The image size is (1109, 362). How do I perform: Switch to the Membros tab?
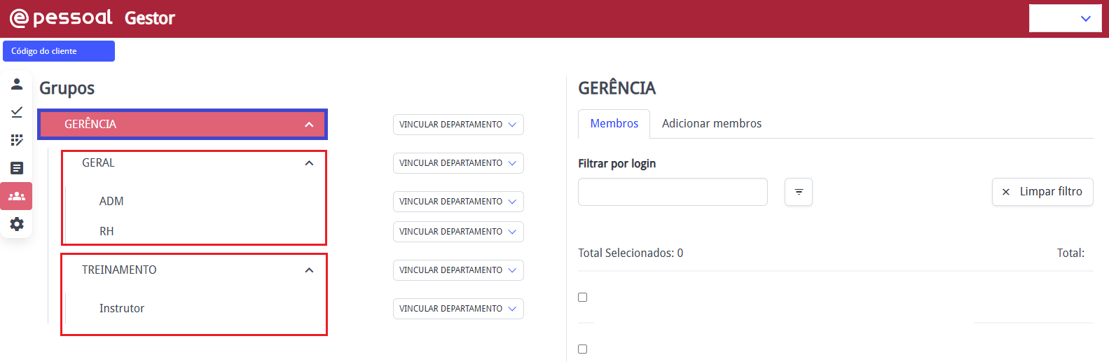614,124
